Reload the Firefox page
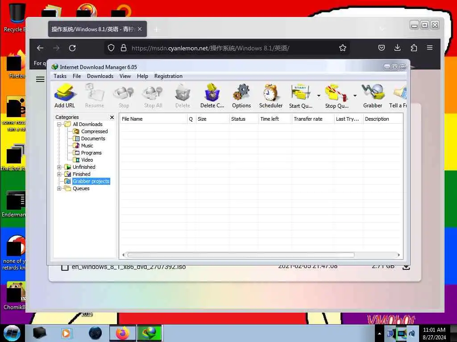 [72, 48]
